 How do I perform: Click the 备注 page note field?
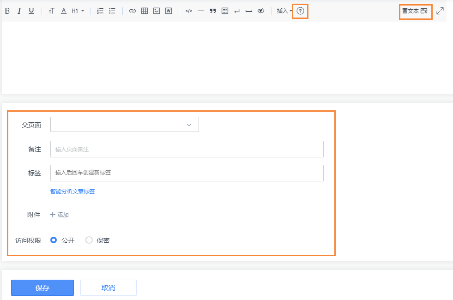(x=187, y=149)
